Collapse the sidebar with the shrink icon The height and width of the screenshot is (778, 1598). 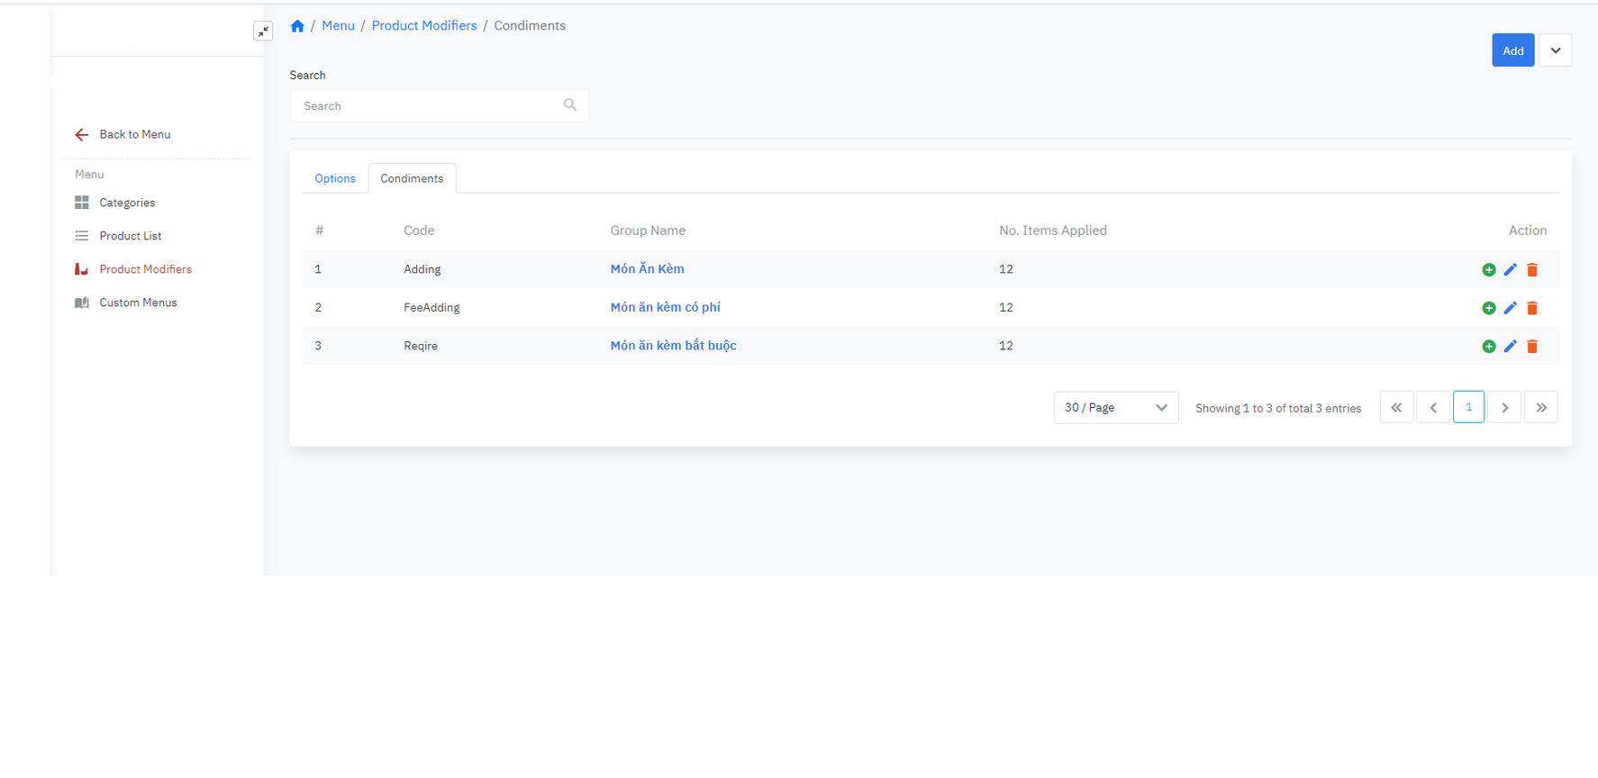(x=263, y=32)
